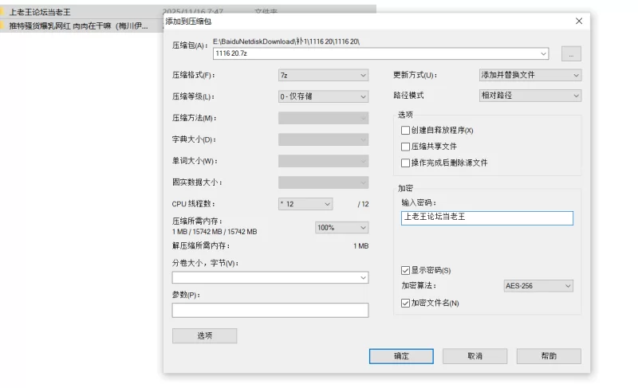The width and height of the screenshot is (638, 388).
Task: Check 操作完成后删除源文件 option
Action: 405,163
